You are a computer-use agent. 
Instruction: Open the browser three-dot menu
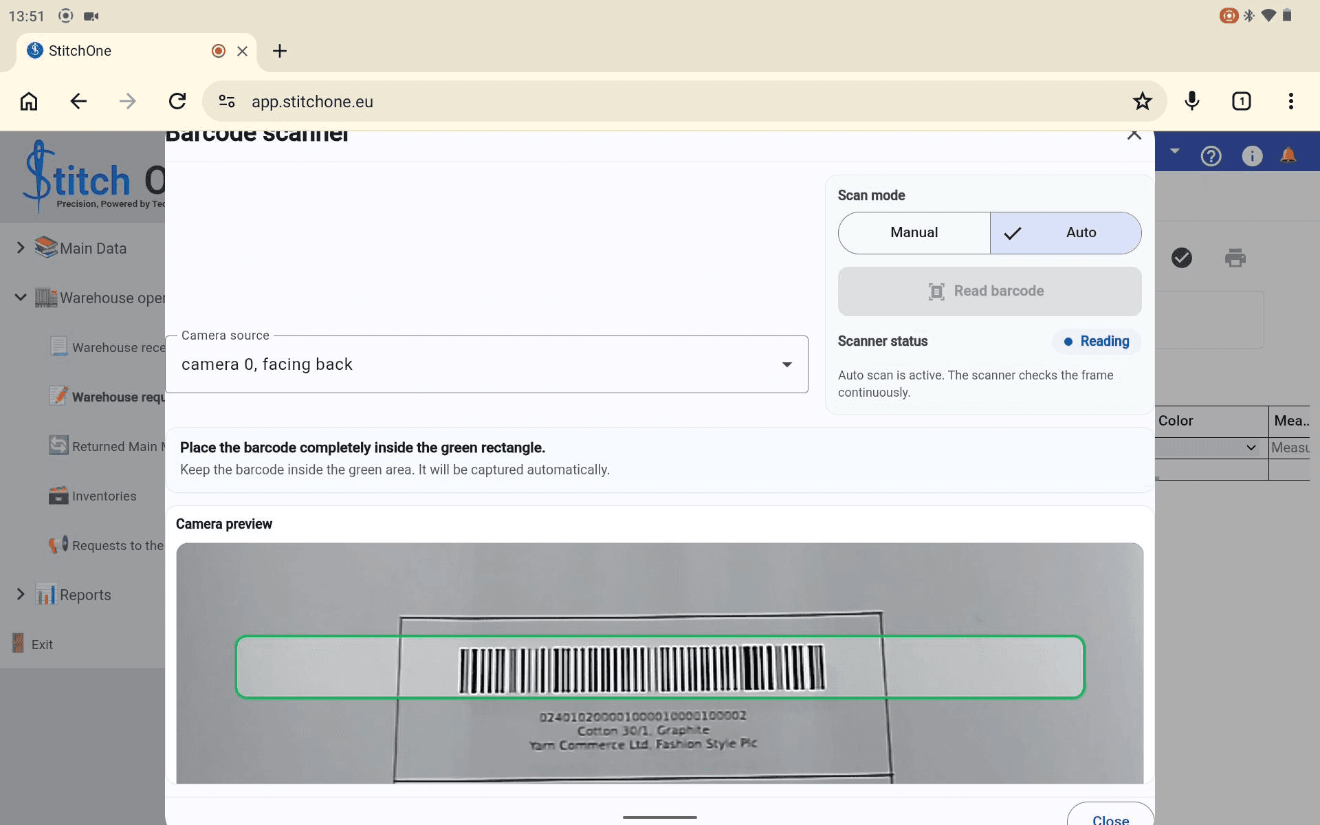[1291, 102]
